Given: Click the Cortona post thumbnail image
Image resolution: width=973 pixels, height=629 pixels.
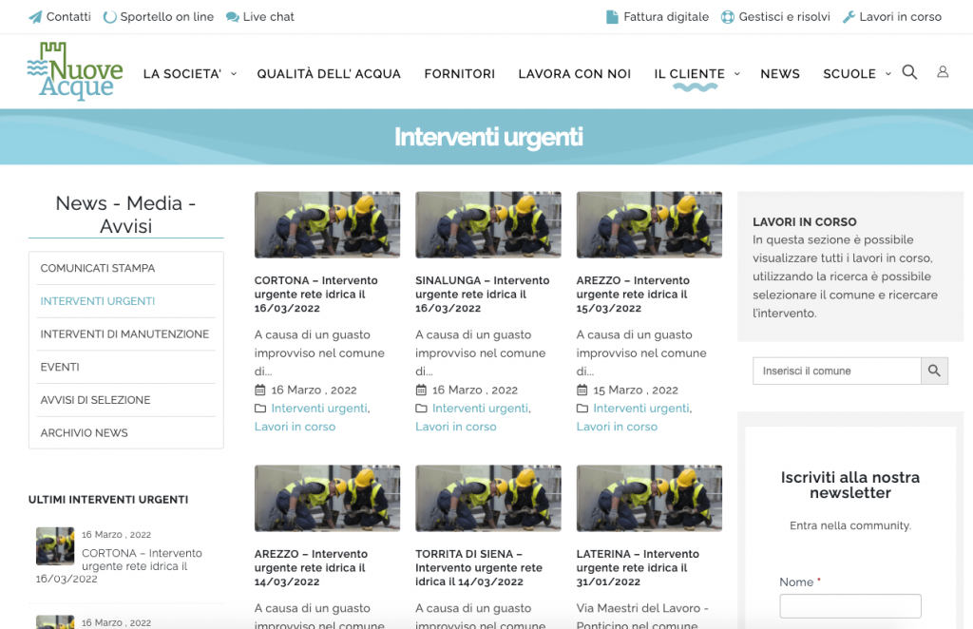Looking at the screenshot, I should 327,224.
